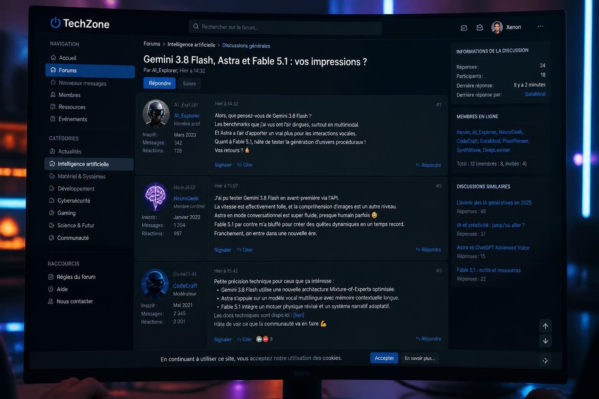Reply to post #1 with Répondre

[428, 165]
